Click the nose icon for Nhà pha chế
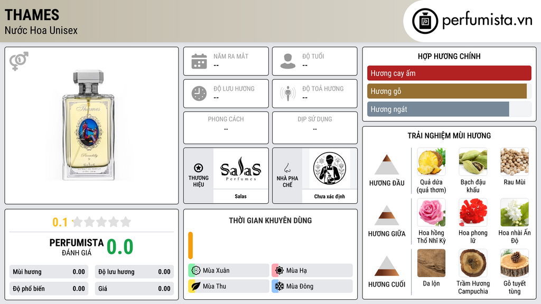541x304 pixels. pos(287,168)
